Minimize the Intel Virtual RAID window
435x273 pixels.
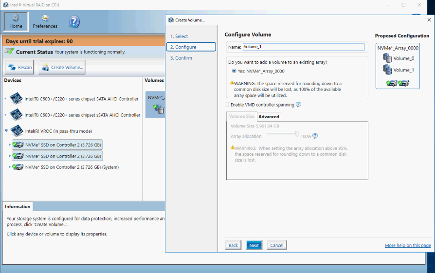pyautogui.click(x=388, y=5)
